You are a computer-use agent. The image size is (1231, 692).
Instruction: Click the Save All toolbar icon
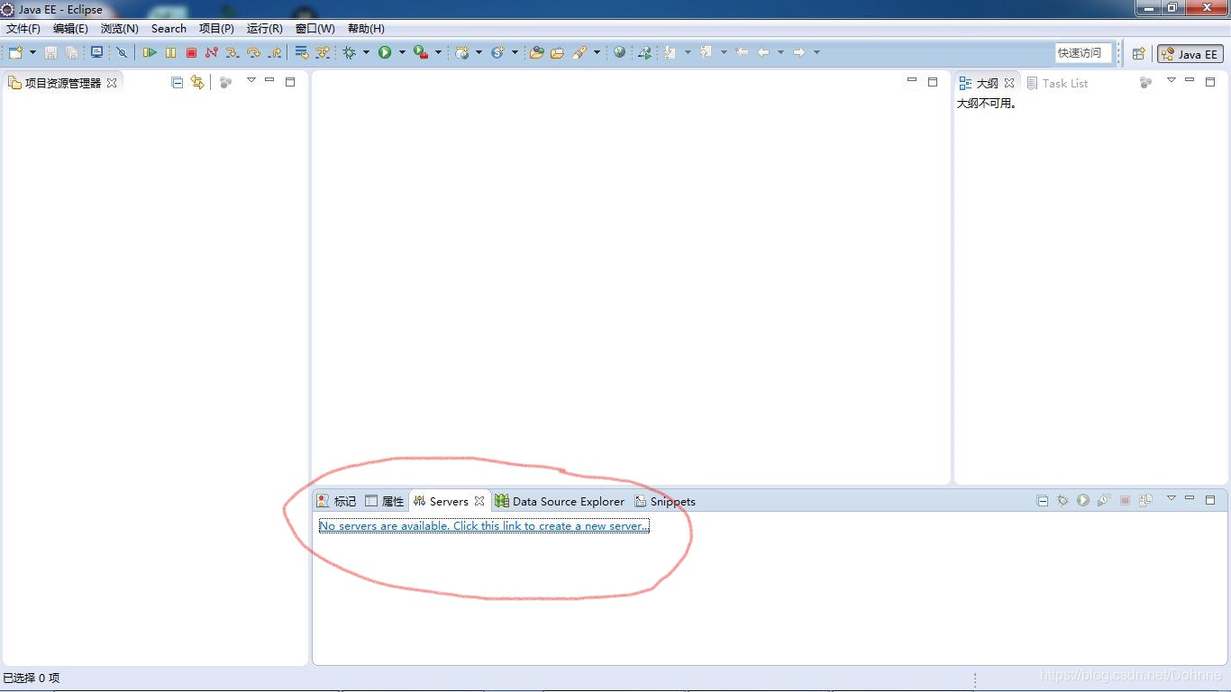pos(71,53)
